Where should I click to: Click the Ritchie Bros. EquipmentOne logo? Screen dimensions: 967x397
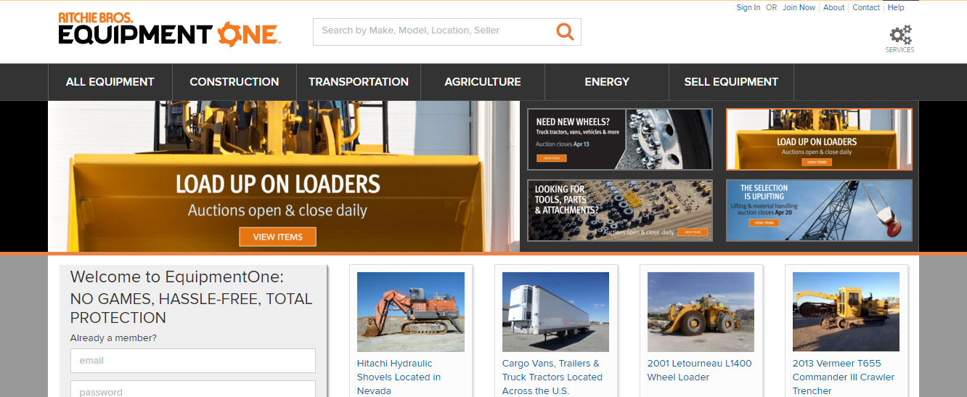[168, 29]
